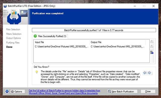Show next tip with right arrow
Image resolution: width=161 pixels, height=98 pixels.
click(149, 73)
